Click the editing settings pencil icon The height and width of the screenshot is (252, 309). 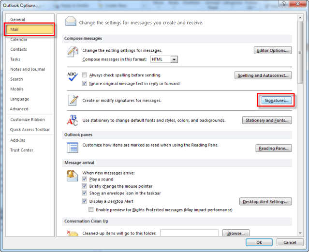click(73, 53)
